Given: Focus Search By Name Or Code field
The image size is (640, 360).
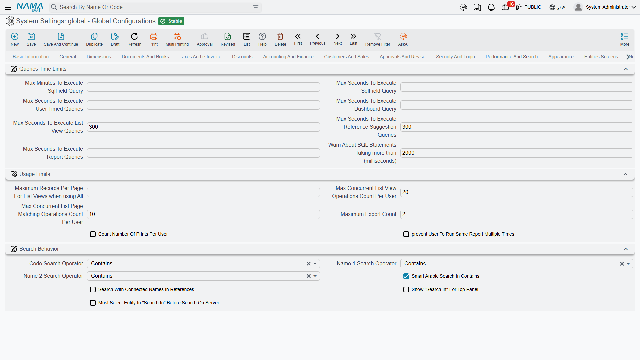Looking at the screenshot, I should (155, 7).
